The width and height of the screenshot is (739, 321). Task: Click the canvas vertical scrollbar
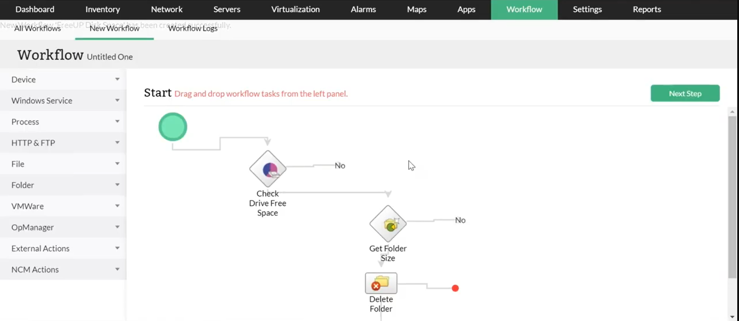732,198
